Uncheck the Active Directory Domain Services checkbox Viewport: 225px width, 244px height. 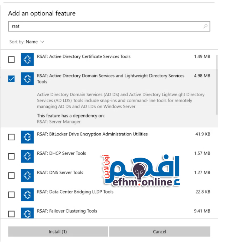tap(11, 79)
